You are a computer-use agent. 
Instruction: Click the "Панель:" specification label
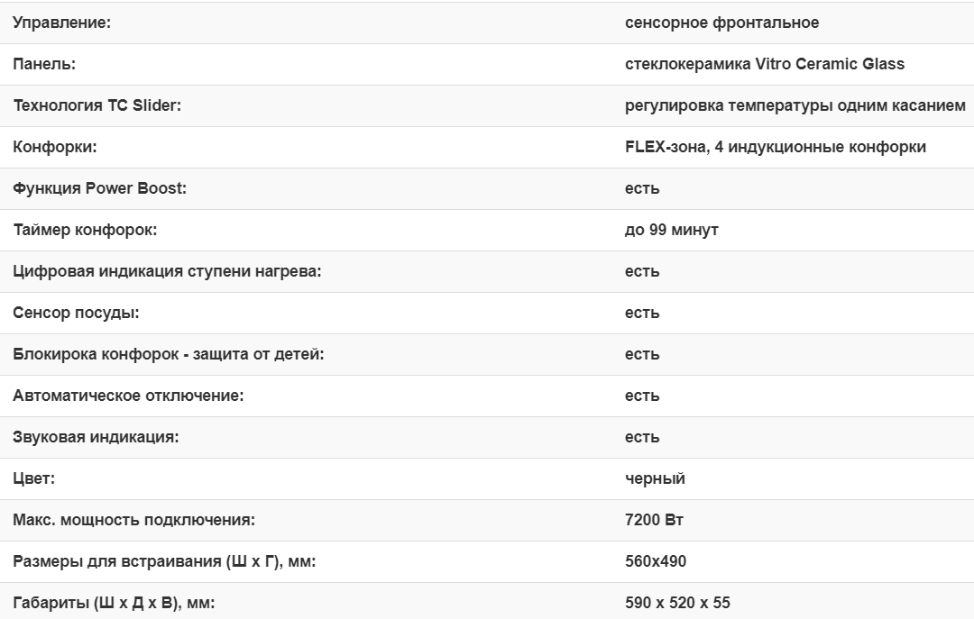44,64
